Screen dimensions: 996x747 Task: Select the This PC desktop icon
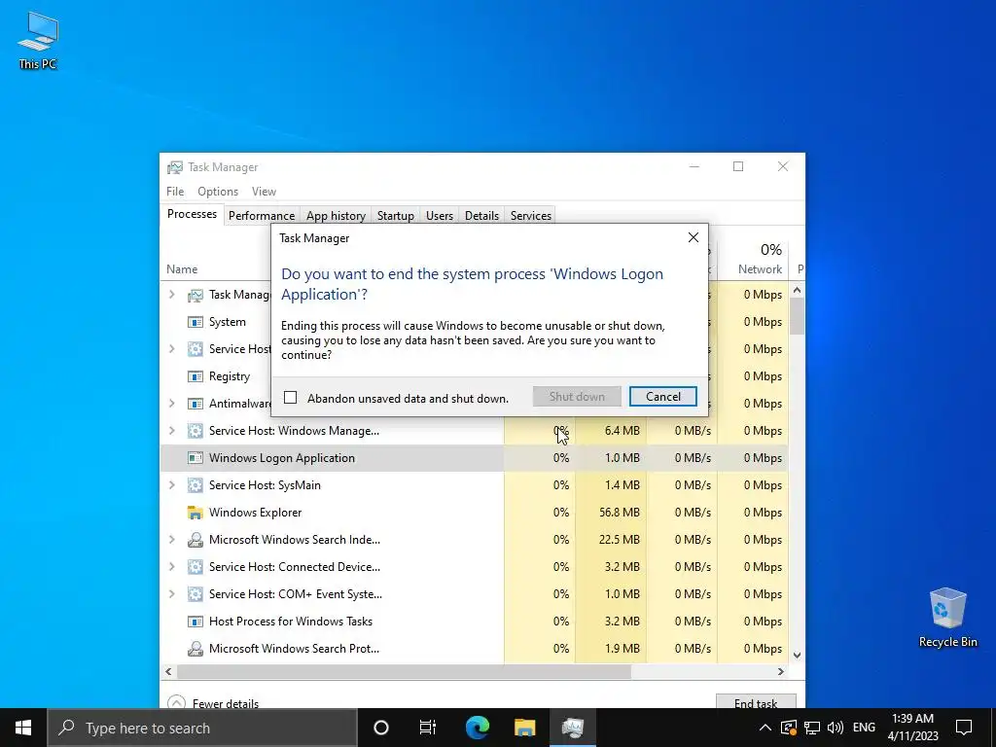point(38,39)
